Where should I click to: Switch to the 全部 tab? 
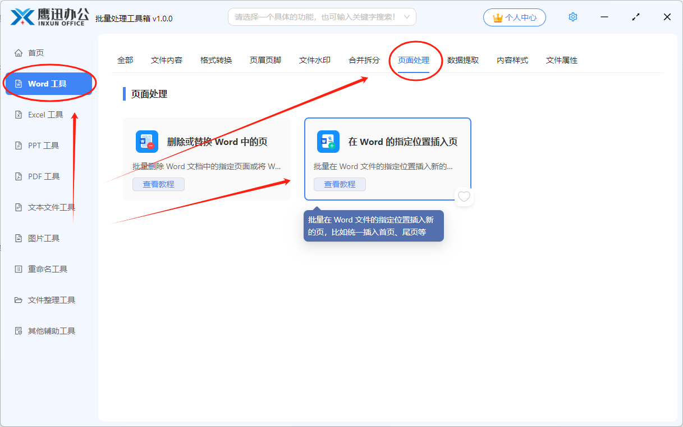click(125, 60)
